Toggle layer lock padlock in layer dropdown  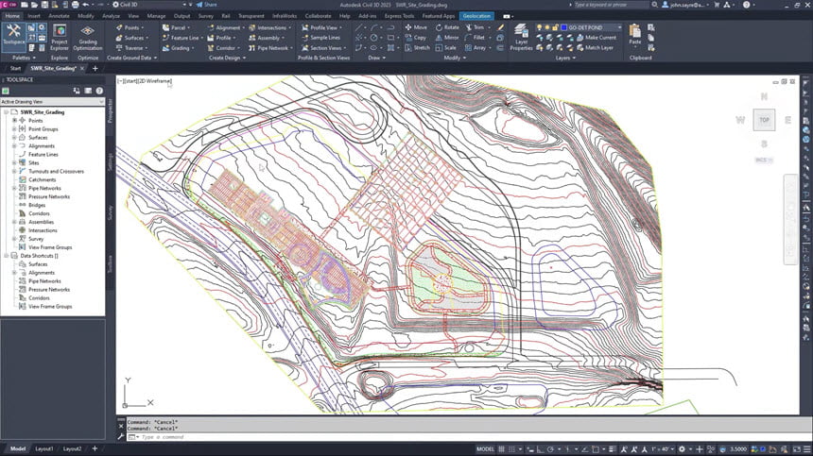pyautogui.click(x=554, y=27)
